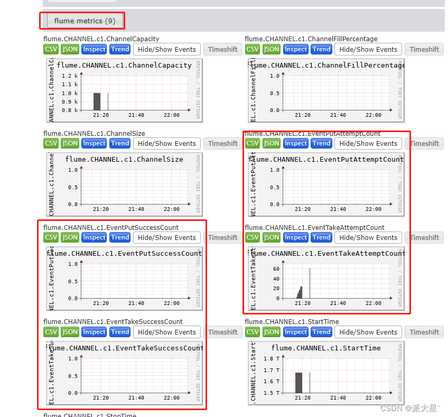
Task: Open JSON for StartTime metric
Action: pyautogui.click(x=271, y=332)
